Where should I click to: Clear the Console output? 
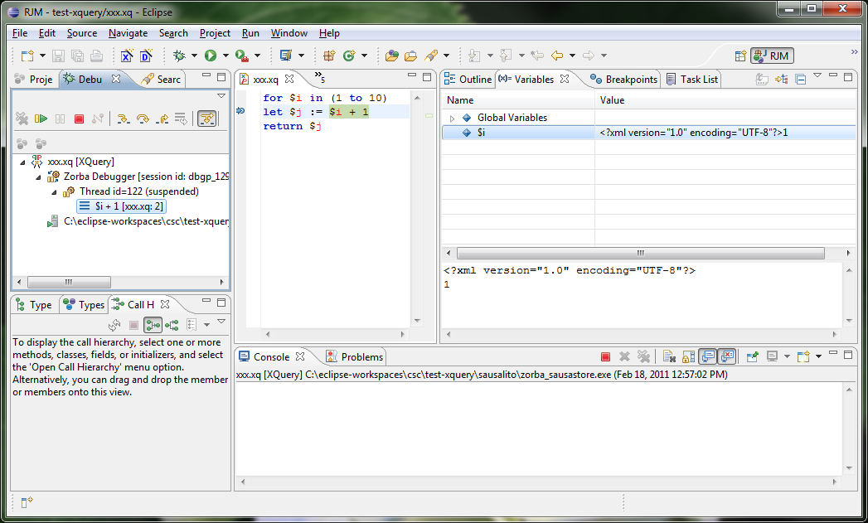point(668,356)
